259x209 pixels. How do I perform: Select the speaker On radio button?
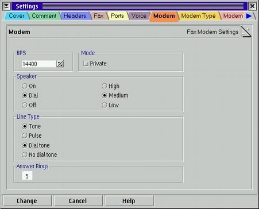25,86
